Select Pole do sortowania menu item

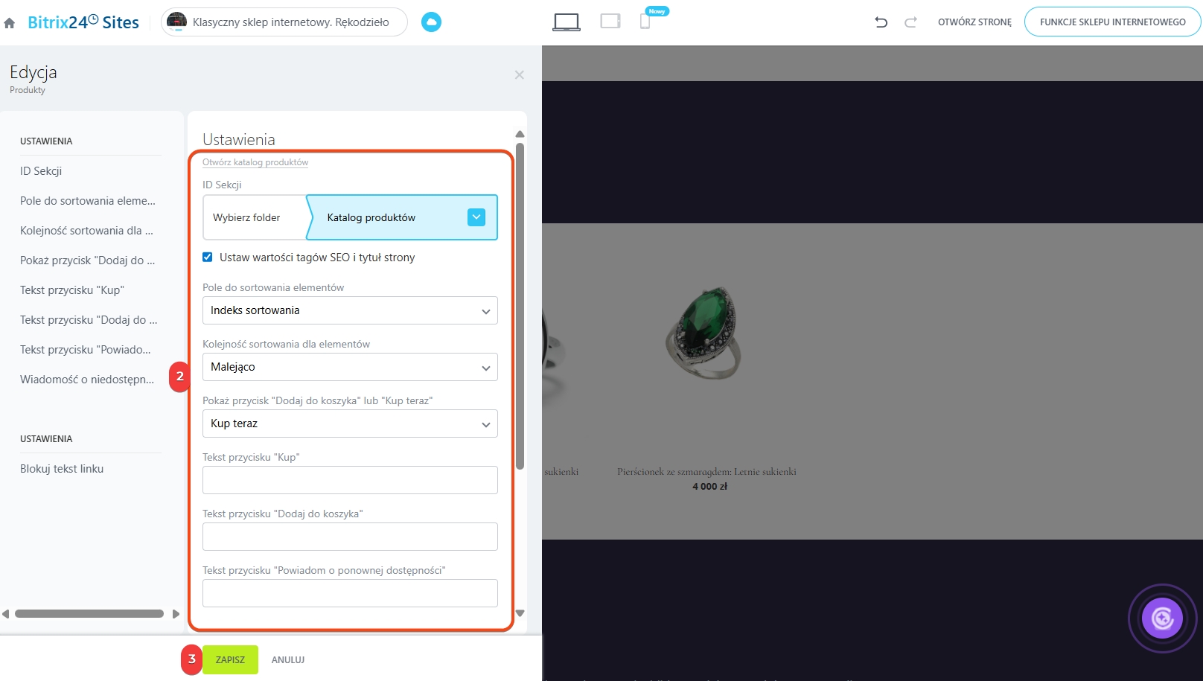coord(88,201)
